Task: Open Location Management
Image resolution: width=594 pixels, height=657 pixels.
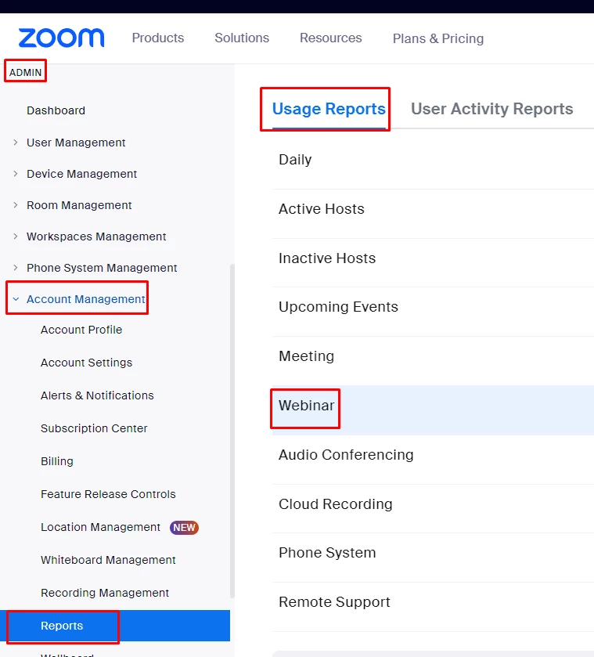Action: 100,527
